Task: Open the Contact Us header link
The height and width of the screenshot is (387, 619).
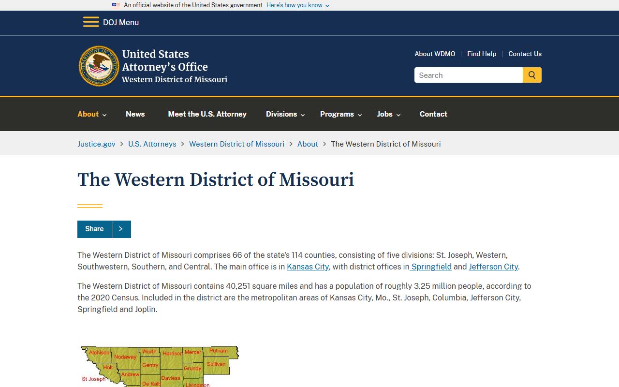Action: [525, 54]
